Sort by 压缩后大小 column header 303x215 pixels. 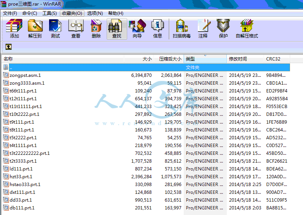(169, 59)
